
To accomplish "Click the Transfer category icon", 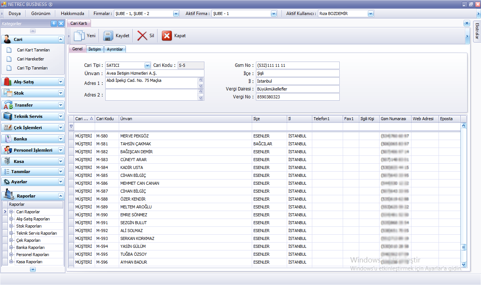I will (x=8, y=105).
